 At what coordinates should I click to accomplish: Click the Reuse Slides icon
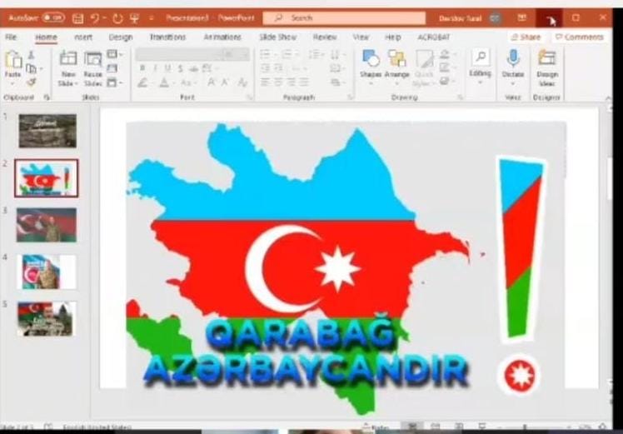click(x=93, y=59)
